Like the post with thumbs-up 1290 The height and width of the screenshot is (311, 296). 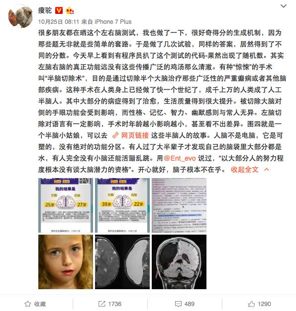click(x=251, y=304)
